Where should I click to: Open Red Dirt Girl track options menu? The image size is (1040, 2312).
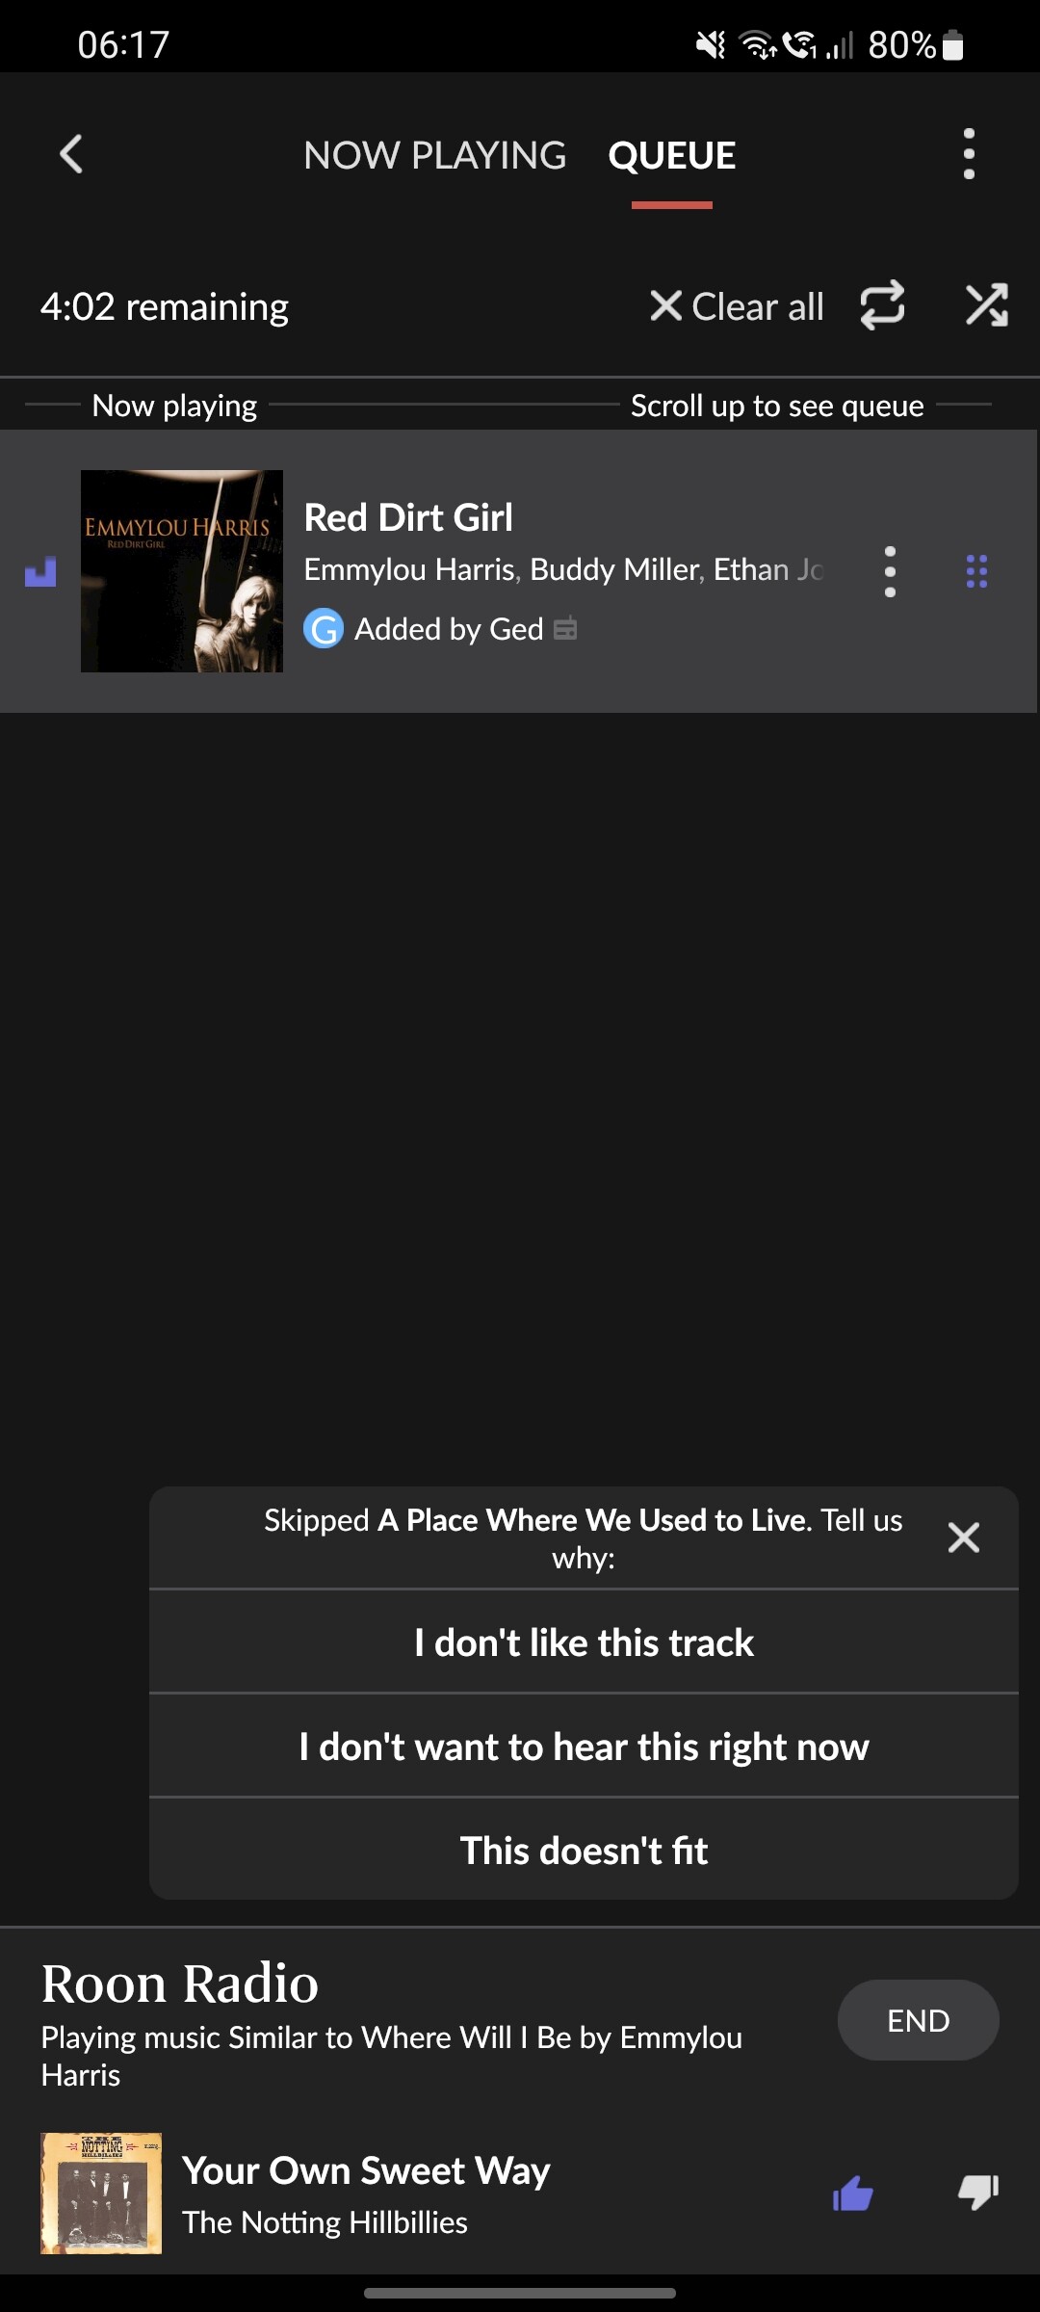[x=890, y=571]
